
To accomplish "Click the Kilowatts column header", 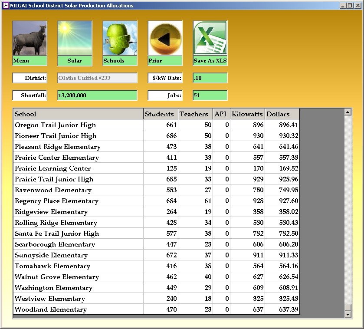I will coord(247,114).
